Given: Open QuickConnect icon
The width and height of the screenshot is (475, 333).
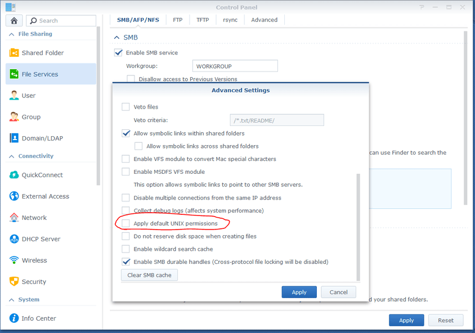Looking at the screenshot, I should point(14,175).
